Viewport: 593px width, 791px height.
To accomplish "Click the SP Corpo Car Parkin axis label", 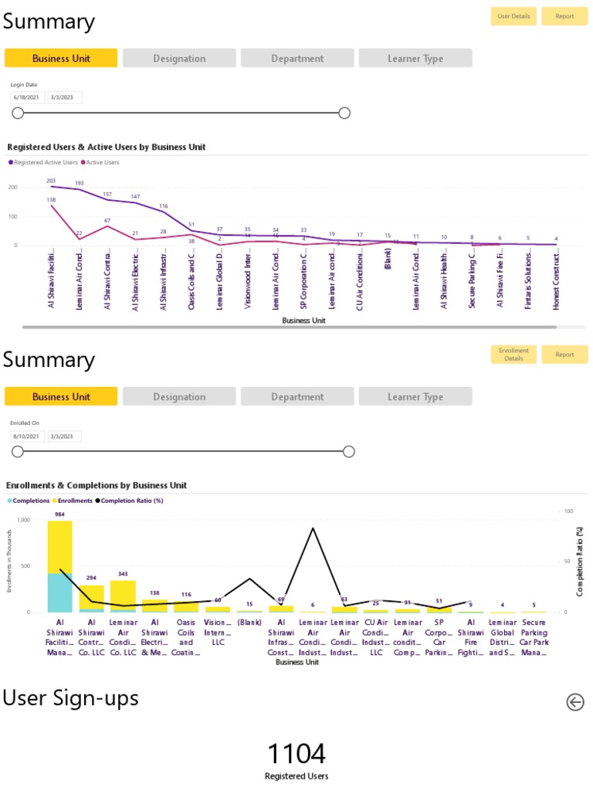I will [x=439, y=637].
